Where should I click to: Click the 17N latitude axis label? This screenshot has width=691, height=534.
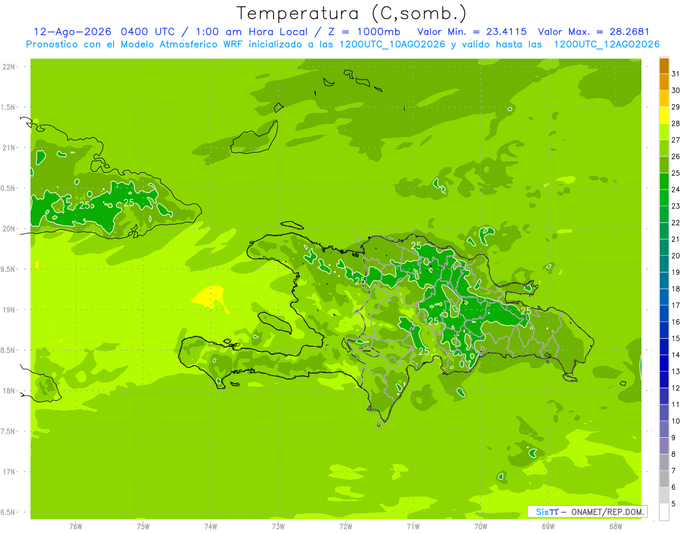pyautogui.click(x=10, y=472)
